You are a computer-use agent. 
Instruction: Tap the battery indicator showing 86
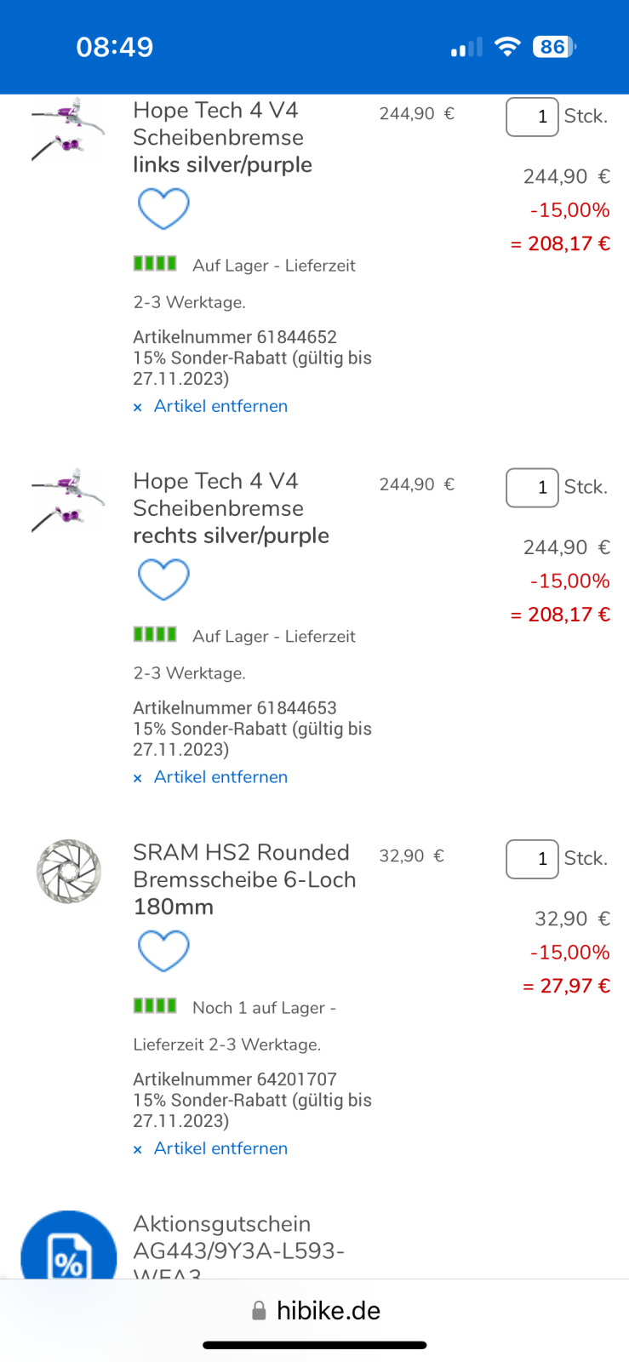click(554, 47)
